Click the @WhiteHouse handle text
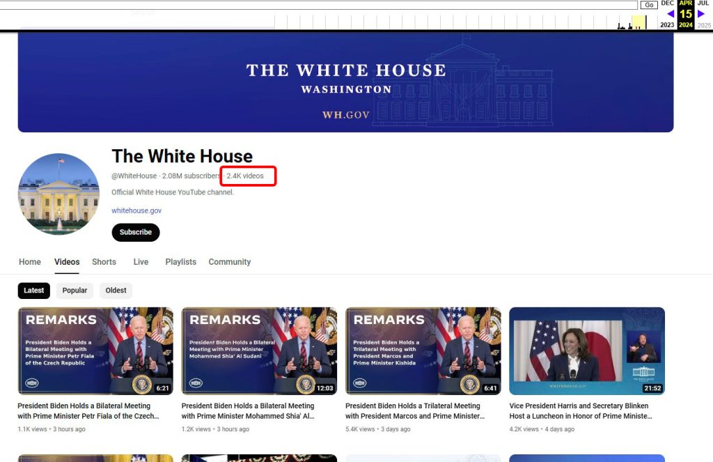713x462 pixels. [x=134, y=176]
